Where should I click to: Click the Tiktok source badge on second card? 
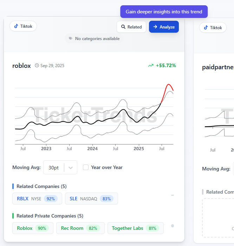(213, 28)
